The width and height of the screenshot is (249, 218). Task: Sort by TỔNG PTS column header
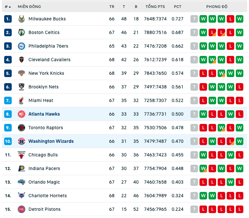coord(155,6)
